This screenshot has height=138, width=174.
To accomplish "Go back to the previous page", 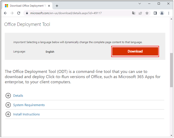I will point(5,13).
